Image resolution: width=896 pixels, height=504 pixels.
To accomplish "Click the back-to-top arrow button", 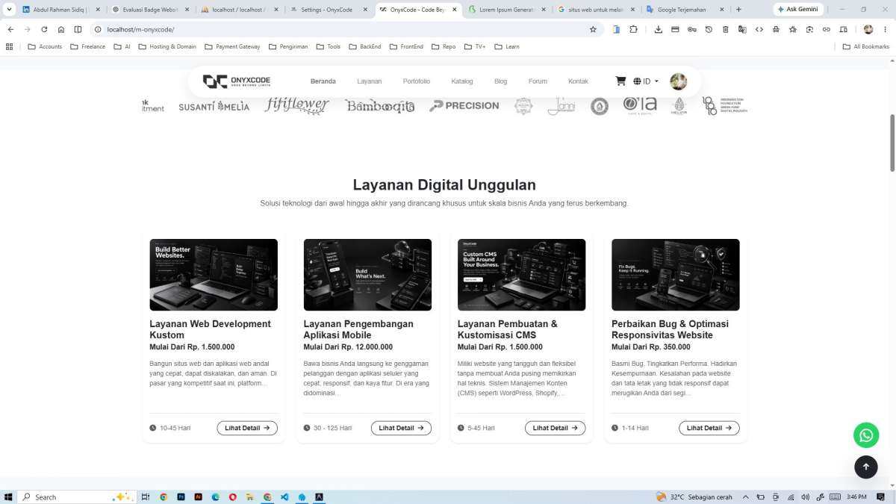I will click(x=866, y=467).
